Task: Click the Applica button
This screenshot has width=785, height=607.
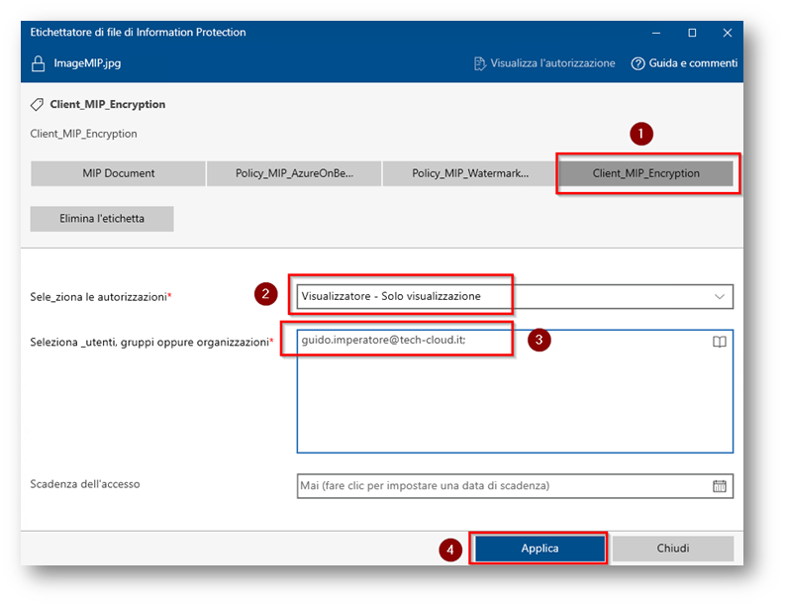Action: 540,549
